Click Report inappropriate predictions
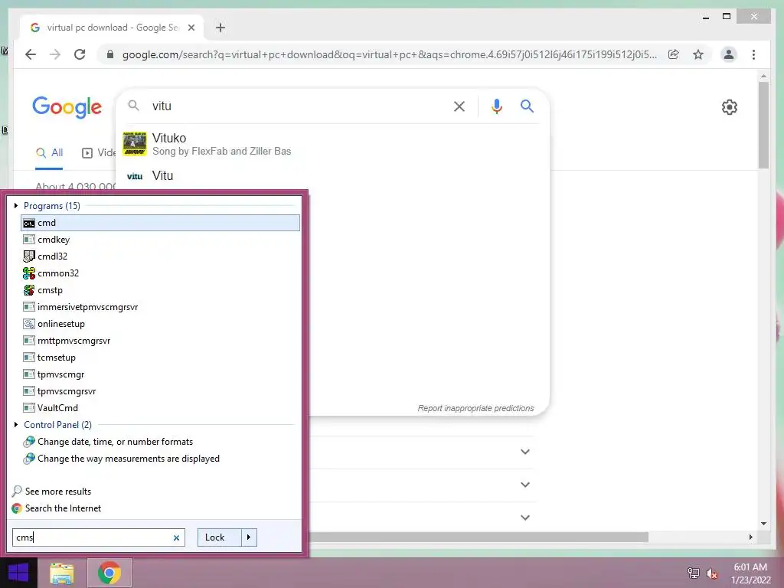The width and height of the screenshot is (784, 588). [x=475, y=409]
